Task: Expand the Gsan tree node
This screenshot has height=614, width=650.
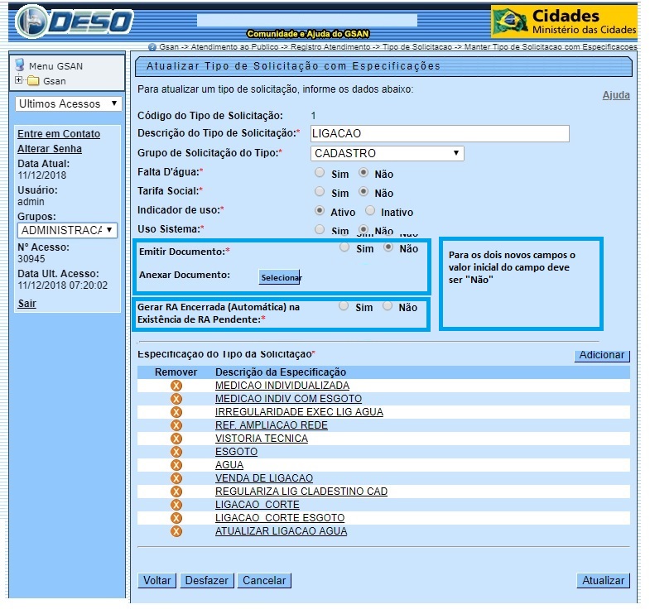Action: [19, 81]
